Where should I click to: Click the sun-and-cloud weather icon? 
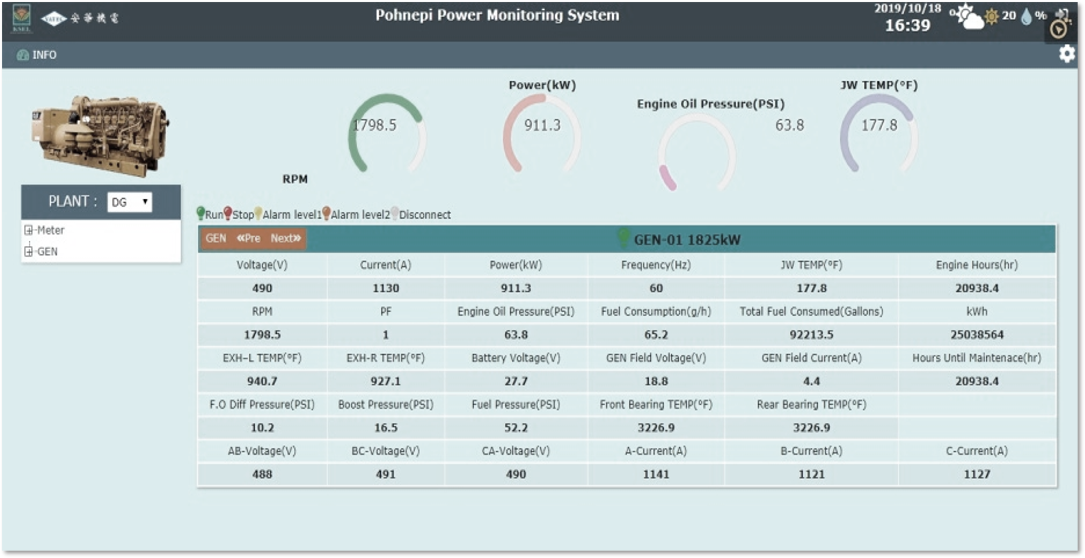968,18
